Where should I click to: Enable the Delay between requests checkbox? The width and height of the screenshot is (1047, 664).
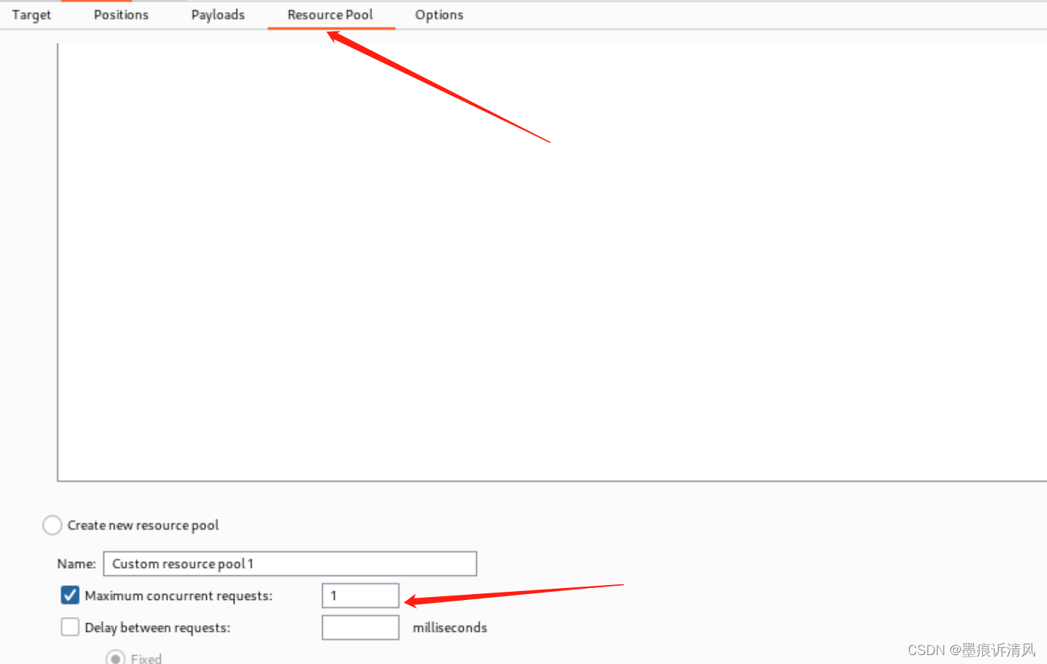point(69,627)
